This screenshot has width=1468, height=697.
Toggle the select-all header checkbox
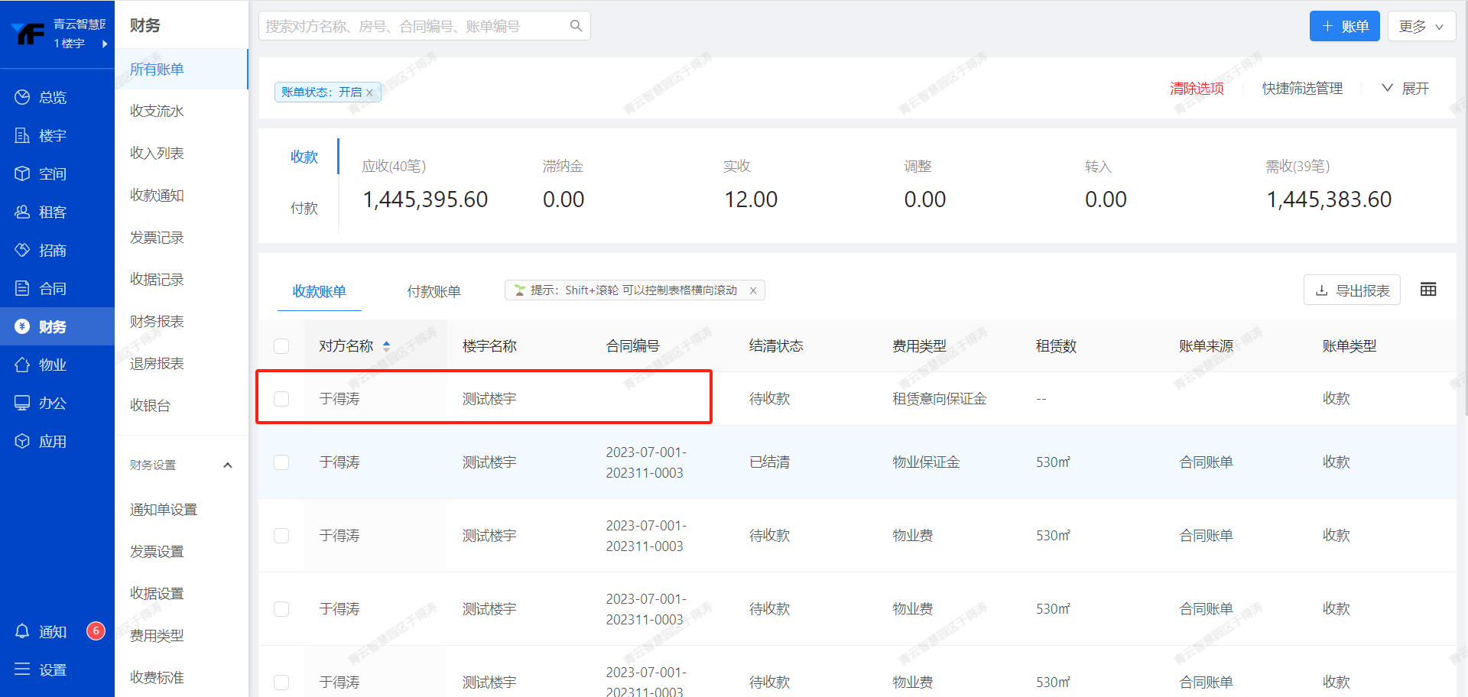[x=281, y=346]
